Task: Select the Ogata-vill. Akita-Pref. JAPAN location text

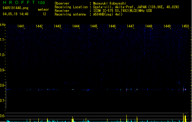Action: 136,7
